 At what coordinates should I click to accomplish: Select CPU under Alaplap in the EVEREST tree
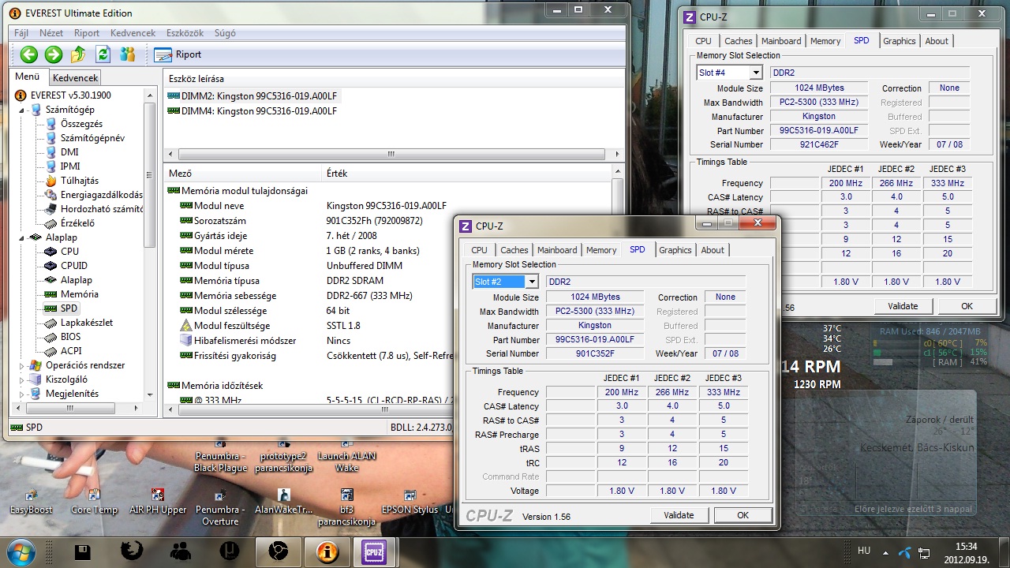coord(69,252)
